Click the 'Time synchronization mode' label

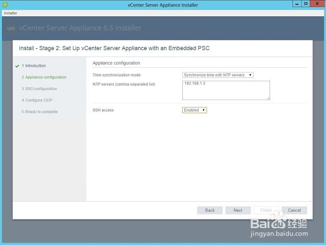point(117,75)
